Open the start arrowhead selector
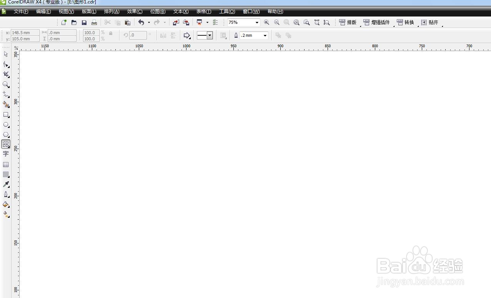Screen dimensions: 491x298 (187, 36)
